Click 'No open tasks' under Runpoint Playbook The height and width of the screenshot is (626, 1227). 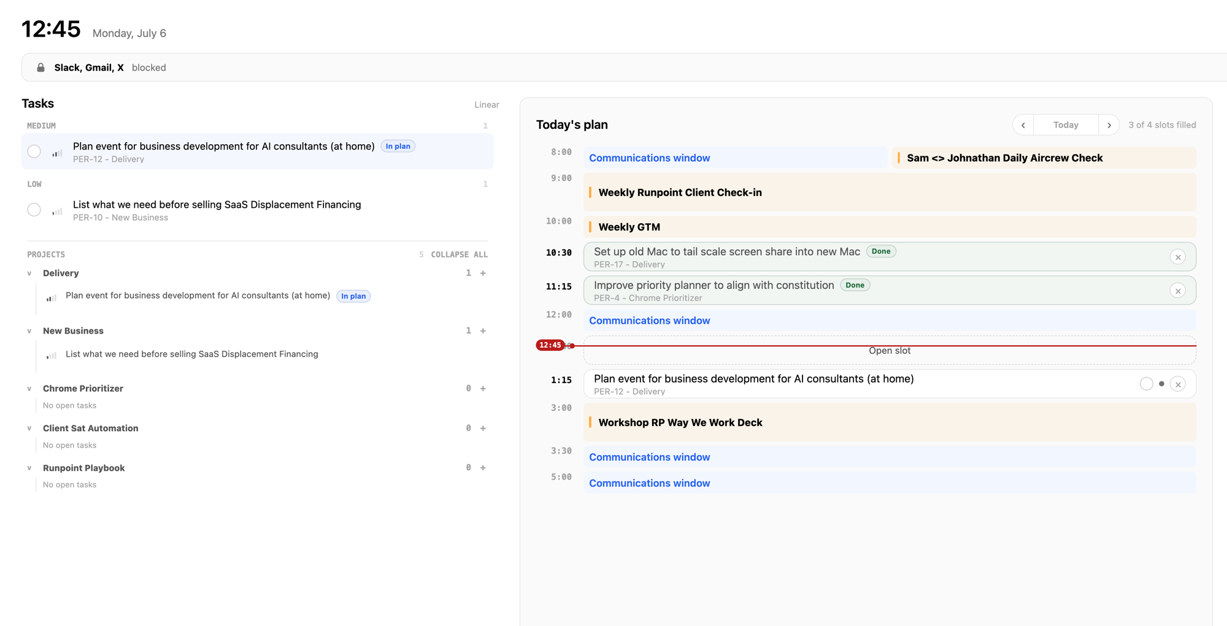coord(69,485)
